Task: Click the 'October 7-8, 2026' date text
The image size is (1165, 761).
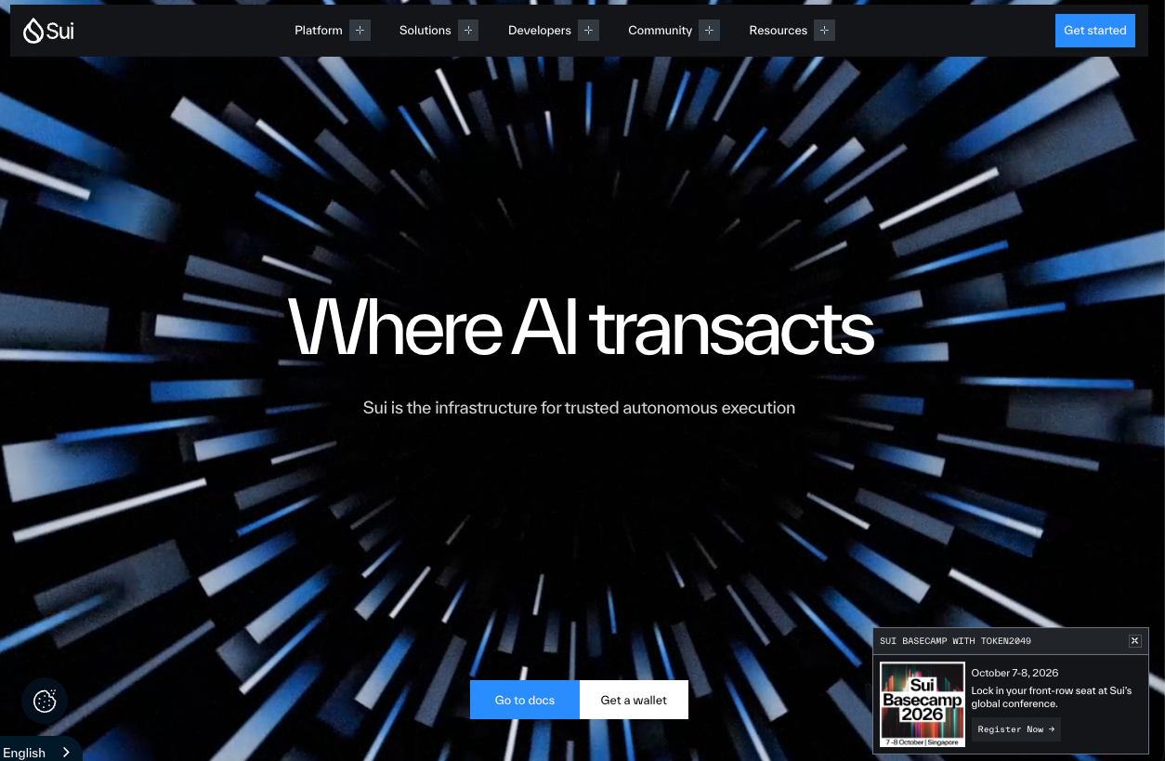Action: pyautogui.click(x=1014, y=673)
